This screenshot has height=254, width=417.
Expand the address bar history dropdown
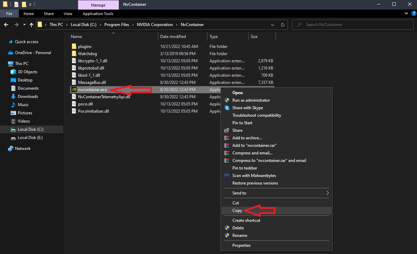pos(273,25)
